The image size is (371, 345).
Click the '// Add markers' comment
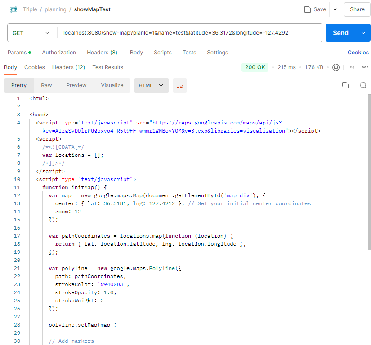pos(71,341)
